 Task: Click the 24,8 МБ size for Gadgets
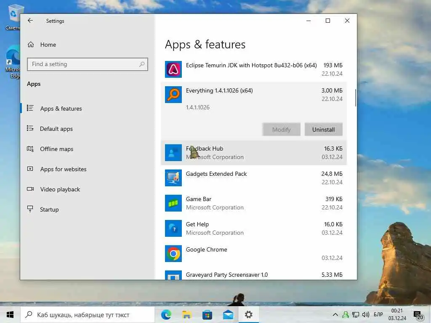click(x=332, y=174)
